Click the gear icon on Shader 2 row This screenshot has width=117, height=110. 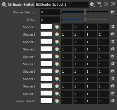point(113,42)
